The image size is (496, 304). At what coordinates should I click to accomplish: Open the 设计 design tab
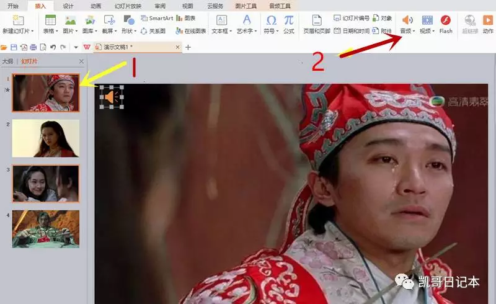click(x=68, y=6)
